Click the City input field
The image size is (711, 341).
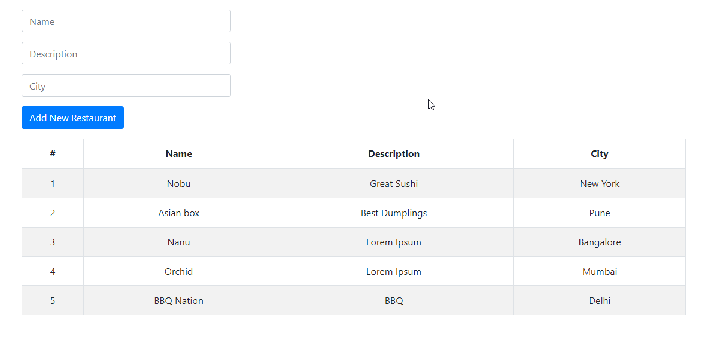click(x=126, y=86)
